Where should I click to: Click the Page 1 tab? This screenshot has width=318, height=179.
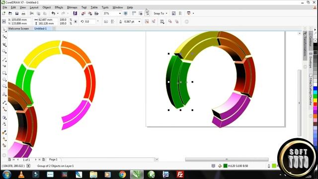coord(53,160)
